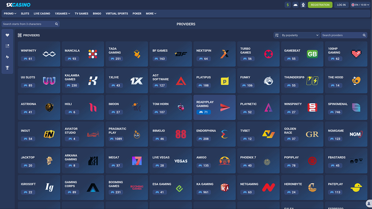Click the 1xLive 1X logo
Viewport: 372px width, 209px height.
[x=137, y=81]
